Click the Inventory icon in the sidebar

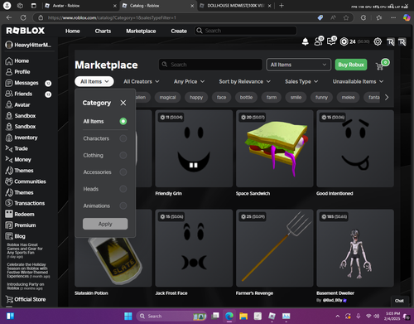click(9, 138)
